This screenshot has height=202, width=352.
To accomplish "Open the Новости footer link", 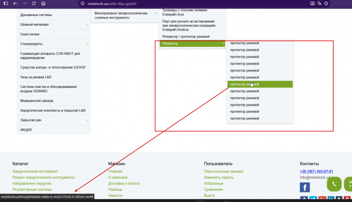I will (x=115, y=196).
